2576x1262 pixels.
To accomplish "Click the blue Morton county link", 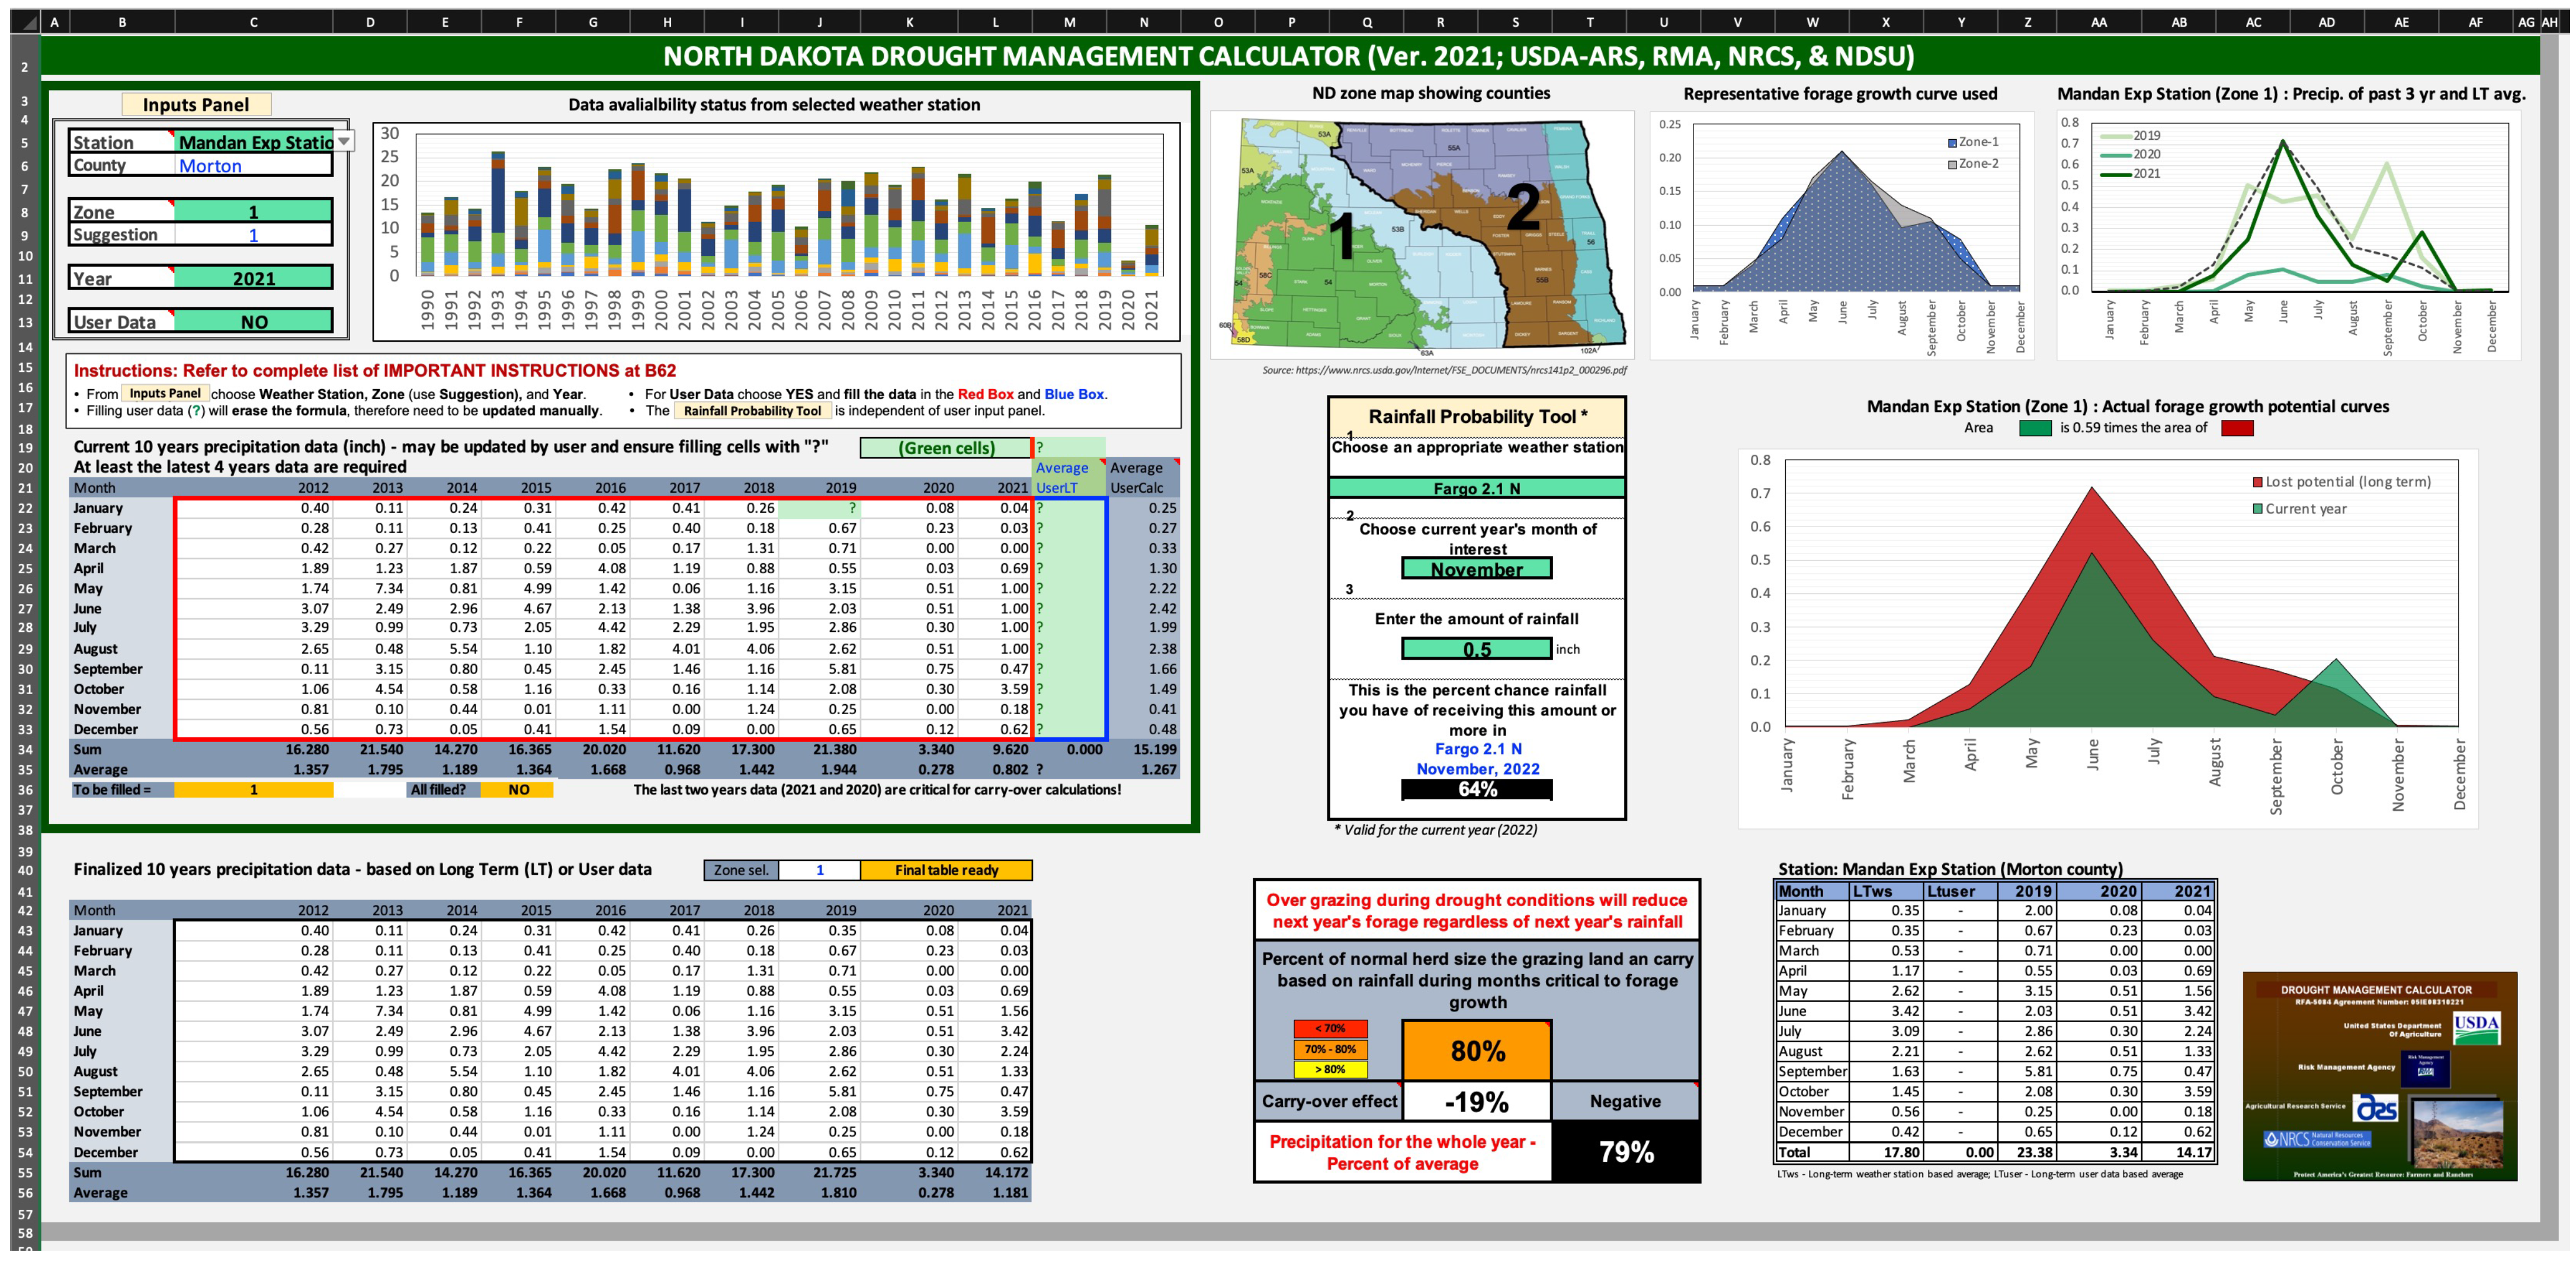I will click(x=210, y=166).
